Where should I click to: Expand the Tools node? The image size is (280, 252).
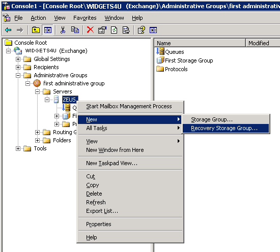click(18, 148)
